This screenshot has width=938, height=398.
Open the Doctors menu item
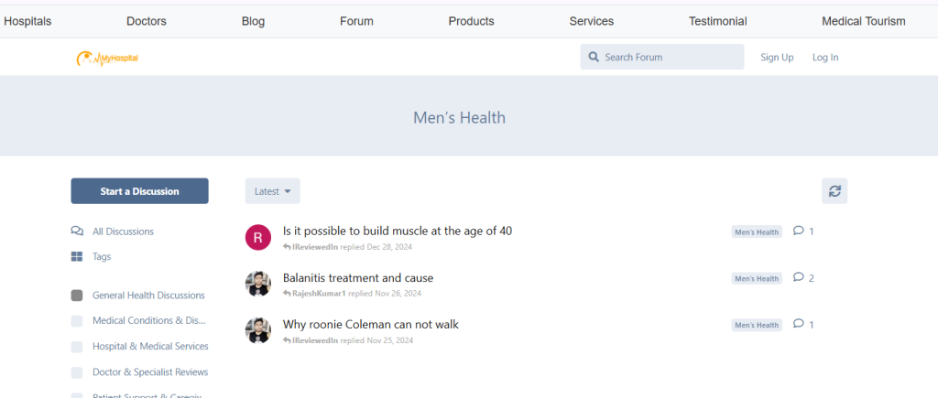coord(147,21)
